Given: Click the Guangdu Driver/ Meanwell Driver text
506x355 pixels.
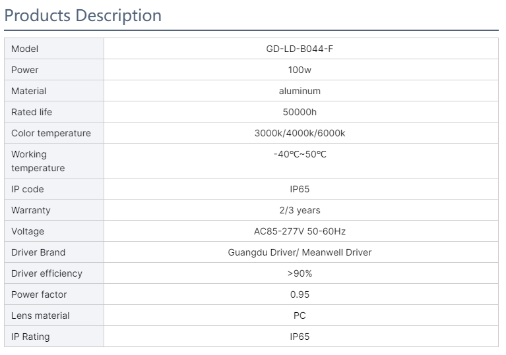Looking at the screenshot, I should [x=300, y=252].
